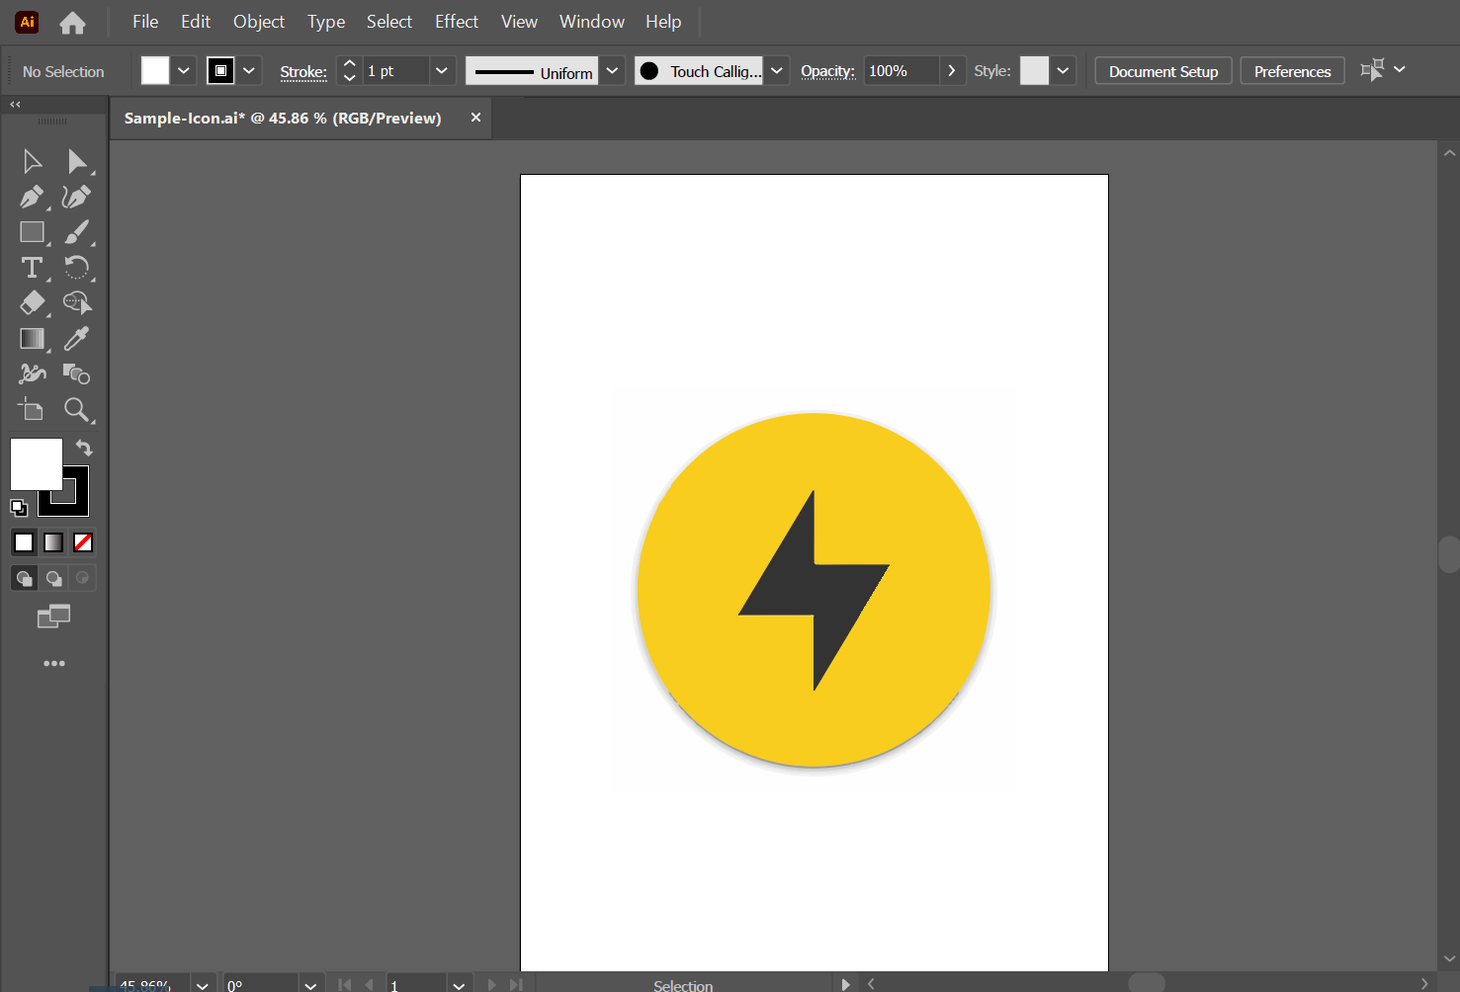Select the Rectangle tool
Viewport: 1460px width, 992px height.
click(31, 232)
